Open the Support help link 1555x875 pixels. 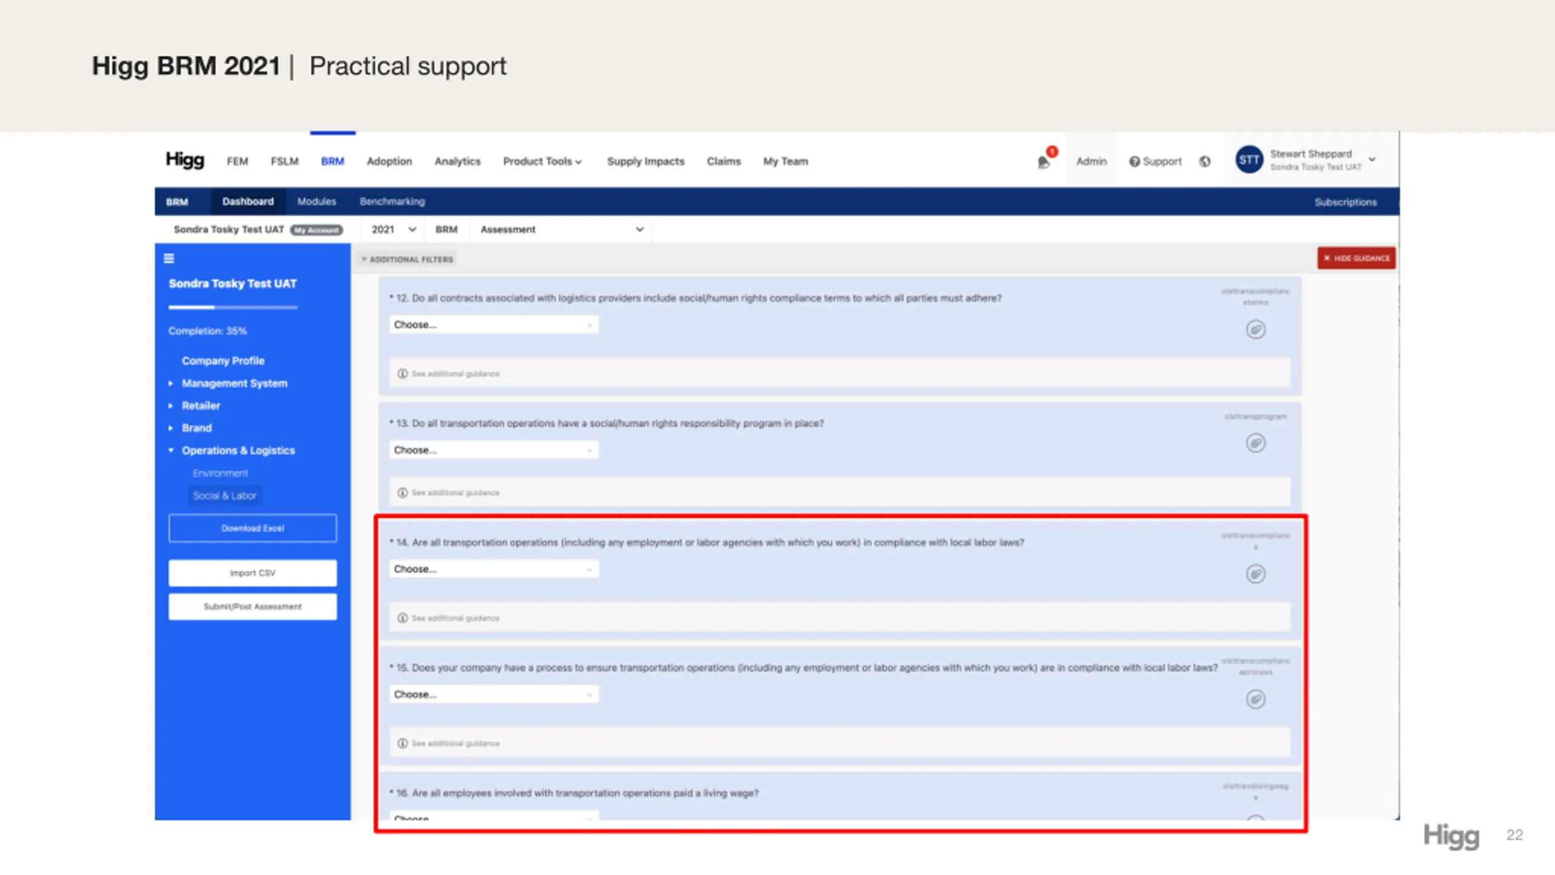point(1155,162)
